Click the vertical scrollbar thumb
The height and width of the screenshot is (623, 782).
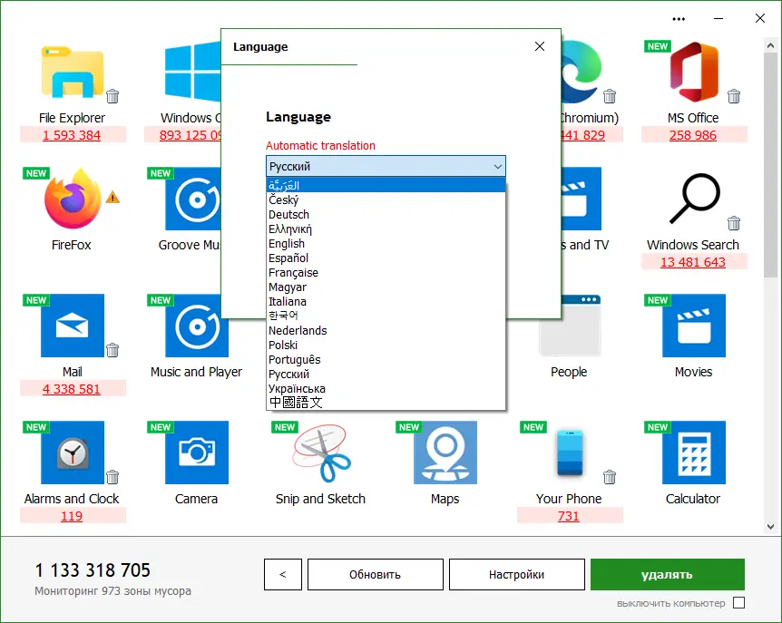(x=770, y=164)
